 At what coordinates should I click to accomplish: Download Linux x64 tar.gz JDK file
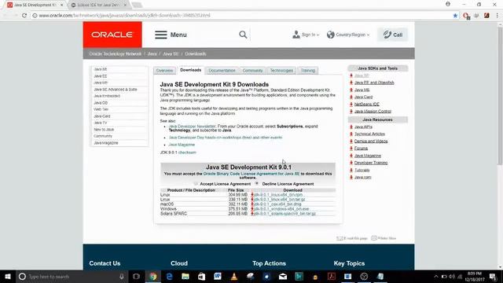pyautogui.click(x=280, y=200)
